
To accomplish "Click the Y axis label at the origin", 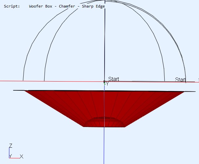I will pyautogui.click(x=107, y=84).
